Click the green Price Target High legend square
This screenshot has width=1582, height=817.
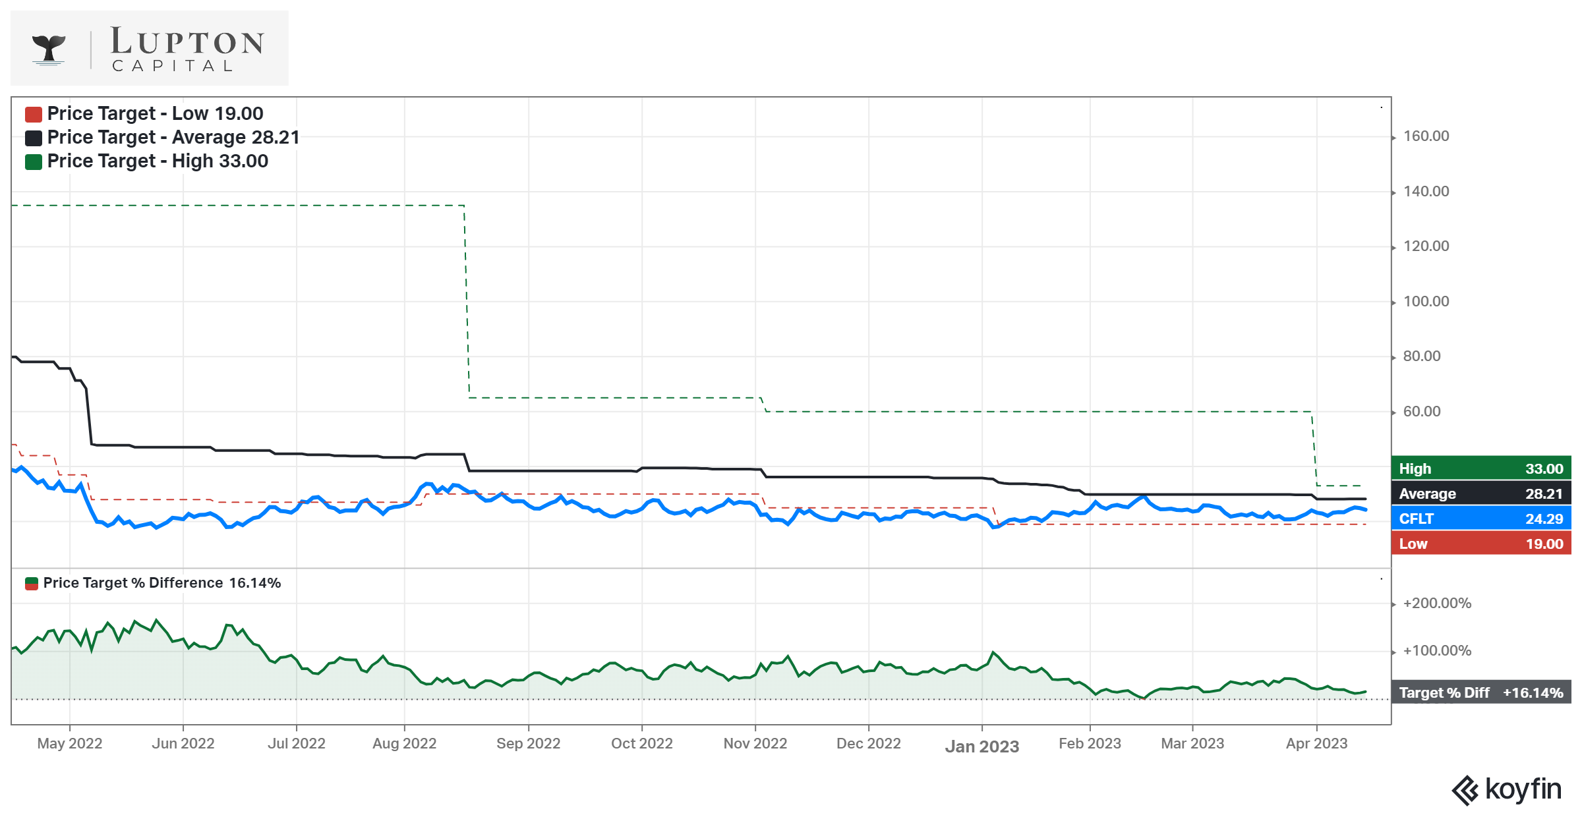[x=34, y=161]
